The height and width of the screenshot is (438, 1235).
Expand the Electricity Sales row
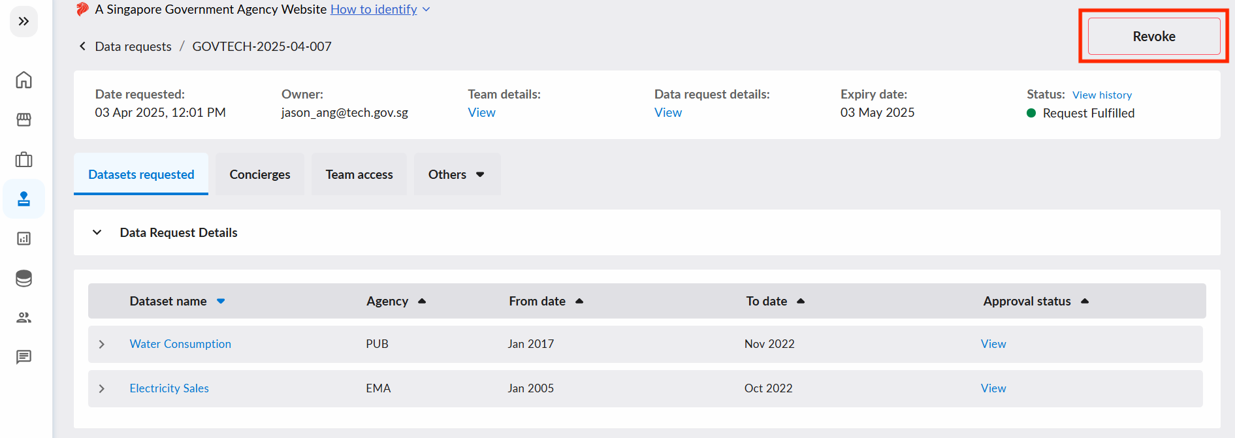tap(102, 388)
